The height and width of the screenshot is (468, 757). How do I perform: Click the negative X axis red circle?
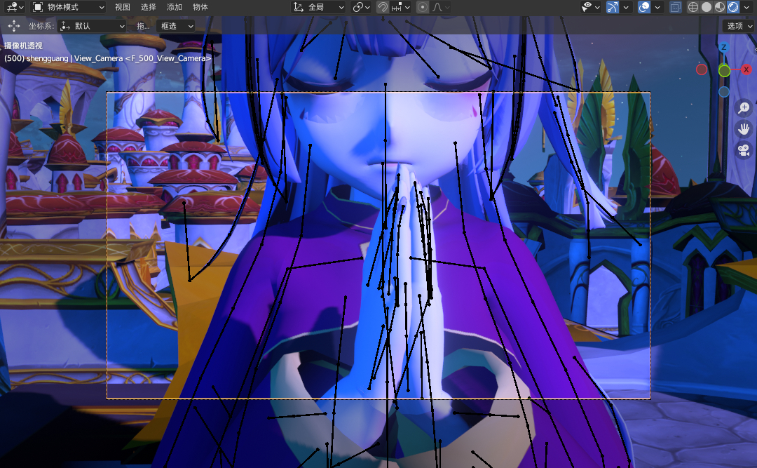702,69
